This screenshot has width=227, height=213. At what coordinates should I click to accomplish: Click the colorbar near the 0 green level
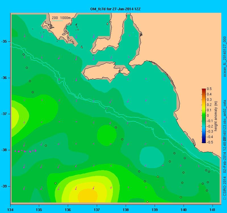click(x=204, y=116)
